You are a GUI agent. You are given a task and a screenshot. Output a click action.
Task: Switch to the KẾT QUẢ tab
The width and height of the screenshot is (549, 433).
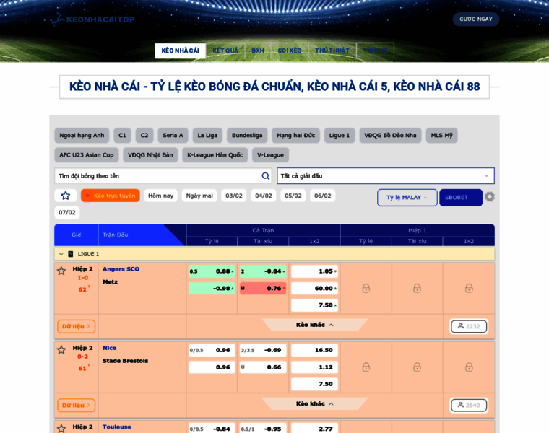tap(225, 51)
